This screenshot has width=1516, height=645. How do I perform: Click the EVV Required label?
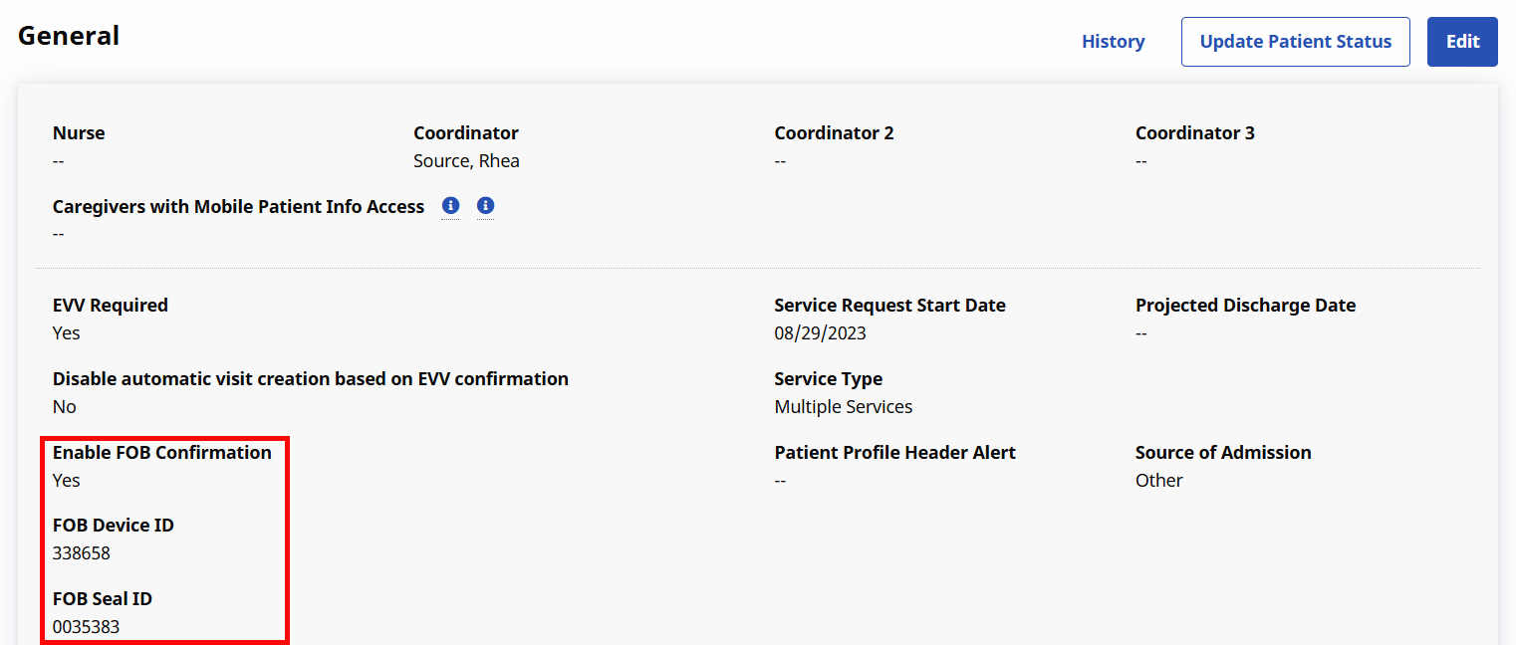(111, 305)
